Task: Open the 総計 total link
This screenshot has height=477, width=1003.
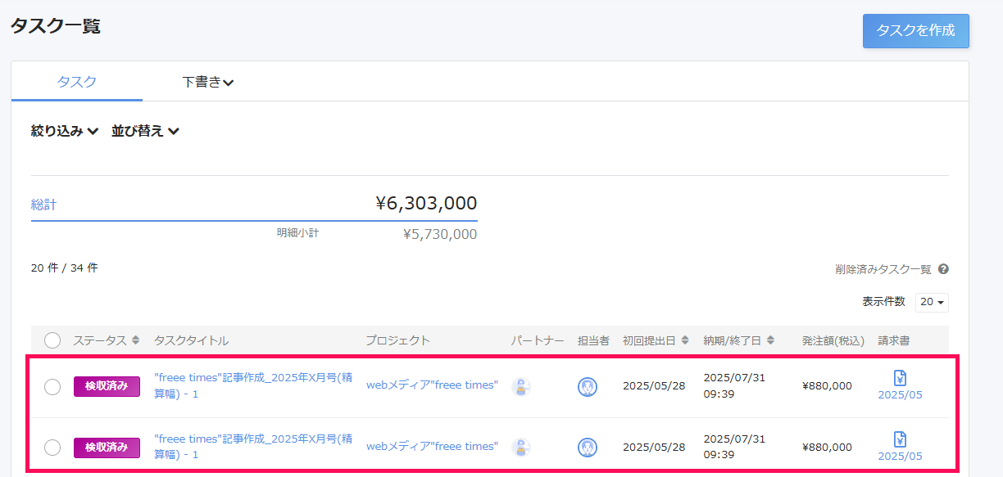Action: pos(44,205)
